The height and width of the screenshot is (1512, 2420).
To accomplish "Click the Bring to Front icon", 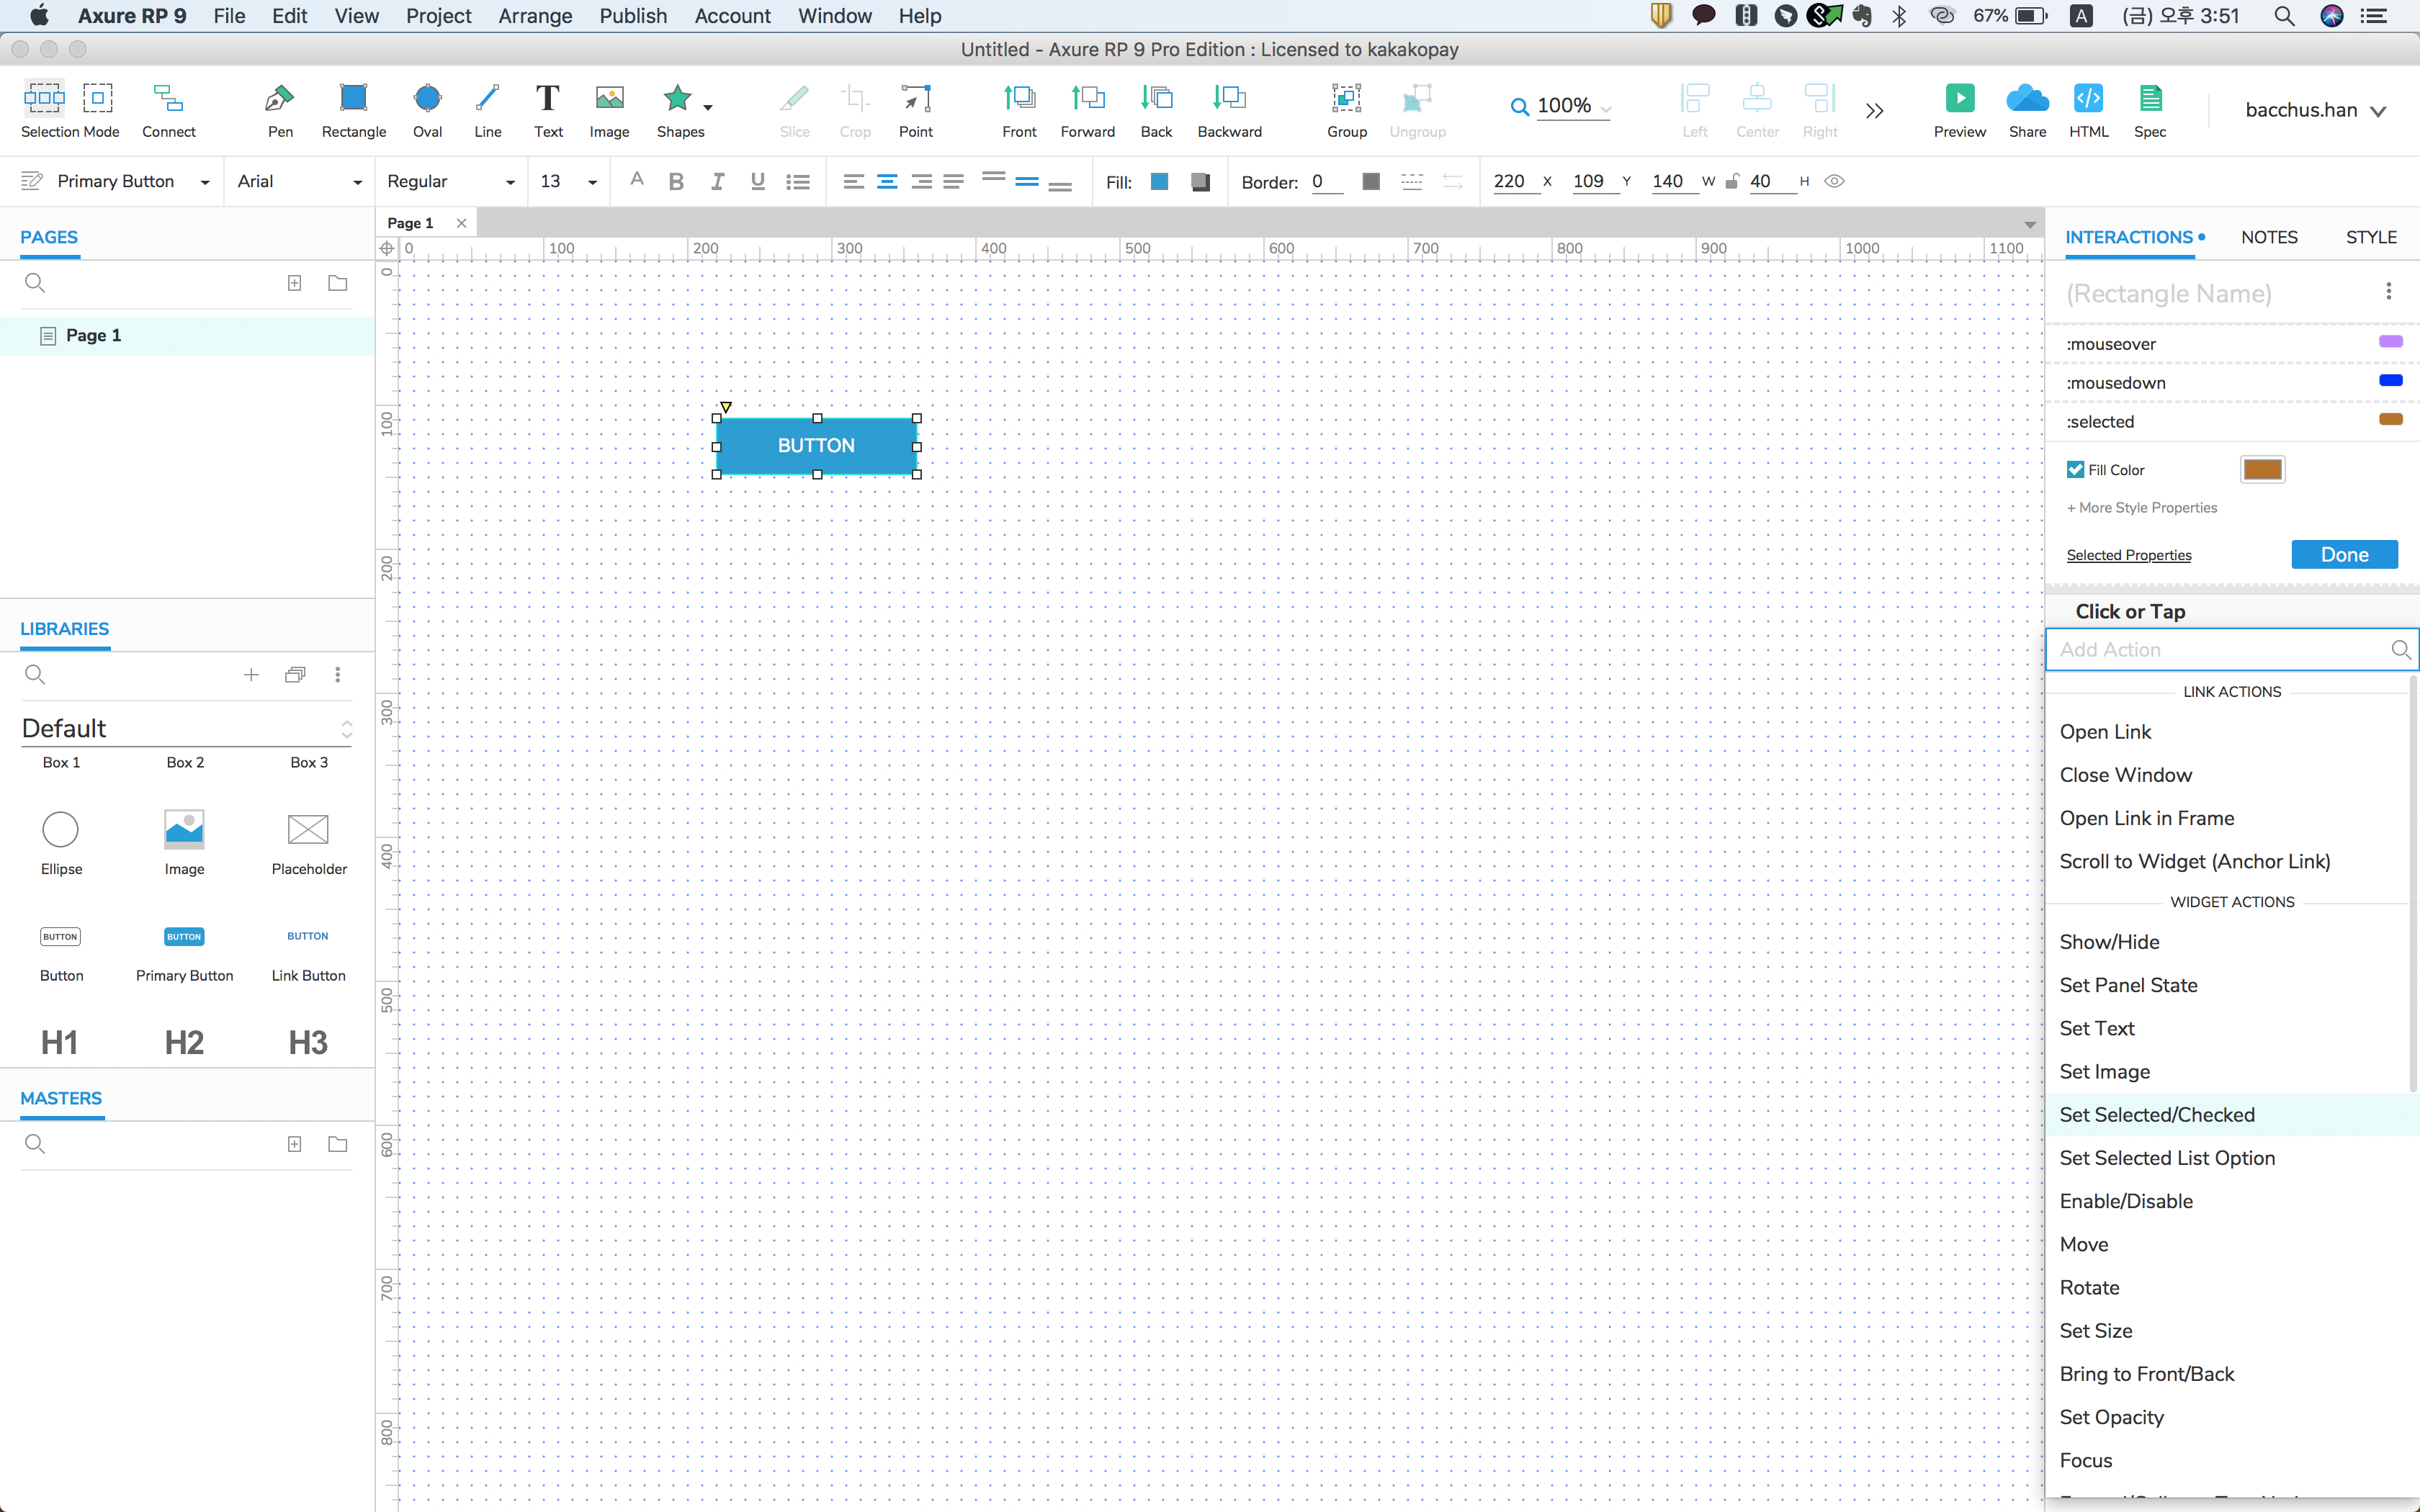I will point(1019,98).
